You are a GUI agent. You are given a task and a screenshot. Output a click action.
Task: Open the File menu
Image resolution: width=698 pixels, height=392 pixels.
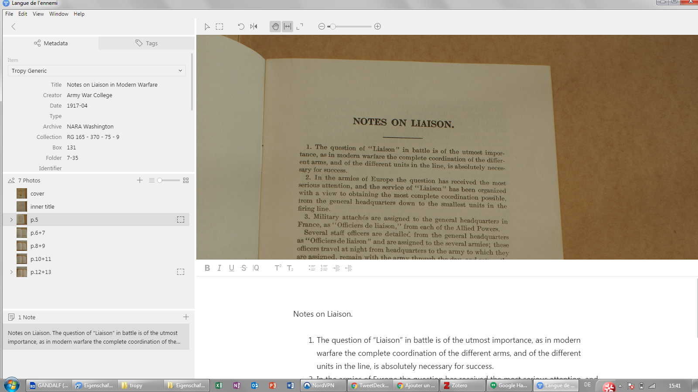pos(9,14)
